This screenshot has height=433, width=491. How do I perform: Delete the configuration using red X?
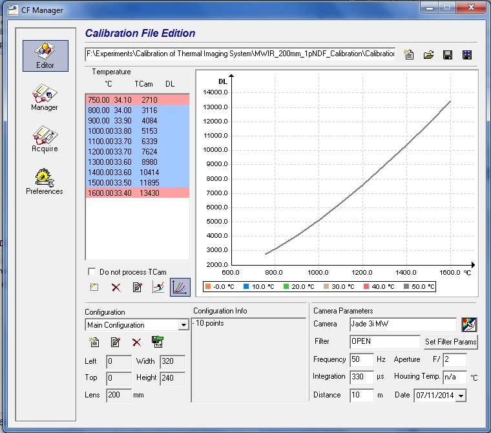[136, 343]
